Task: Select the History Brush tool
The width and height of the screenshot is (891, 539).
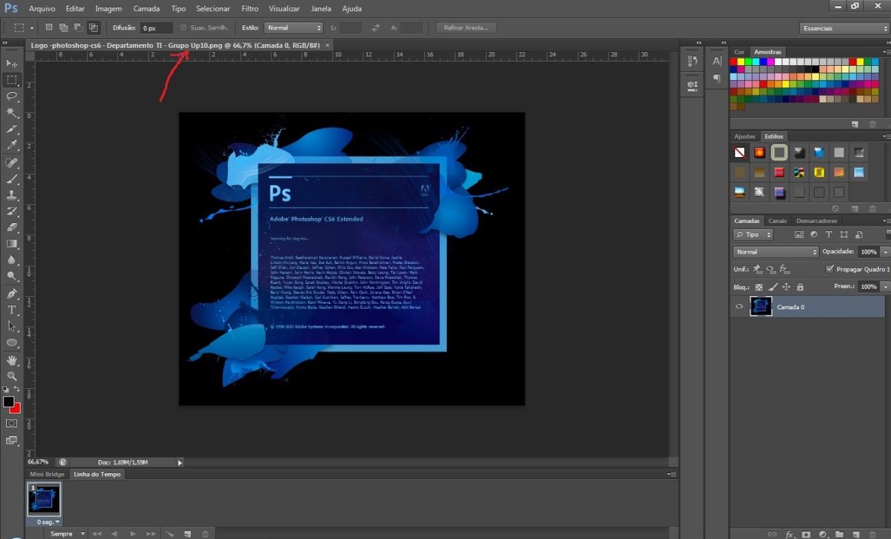Action: tap(12, 211)
